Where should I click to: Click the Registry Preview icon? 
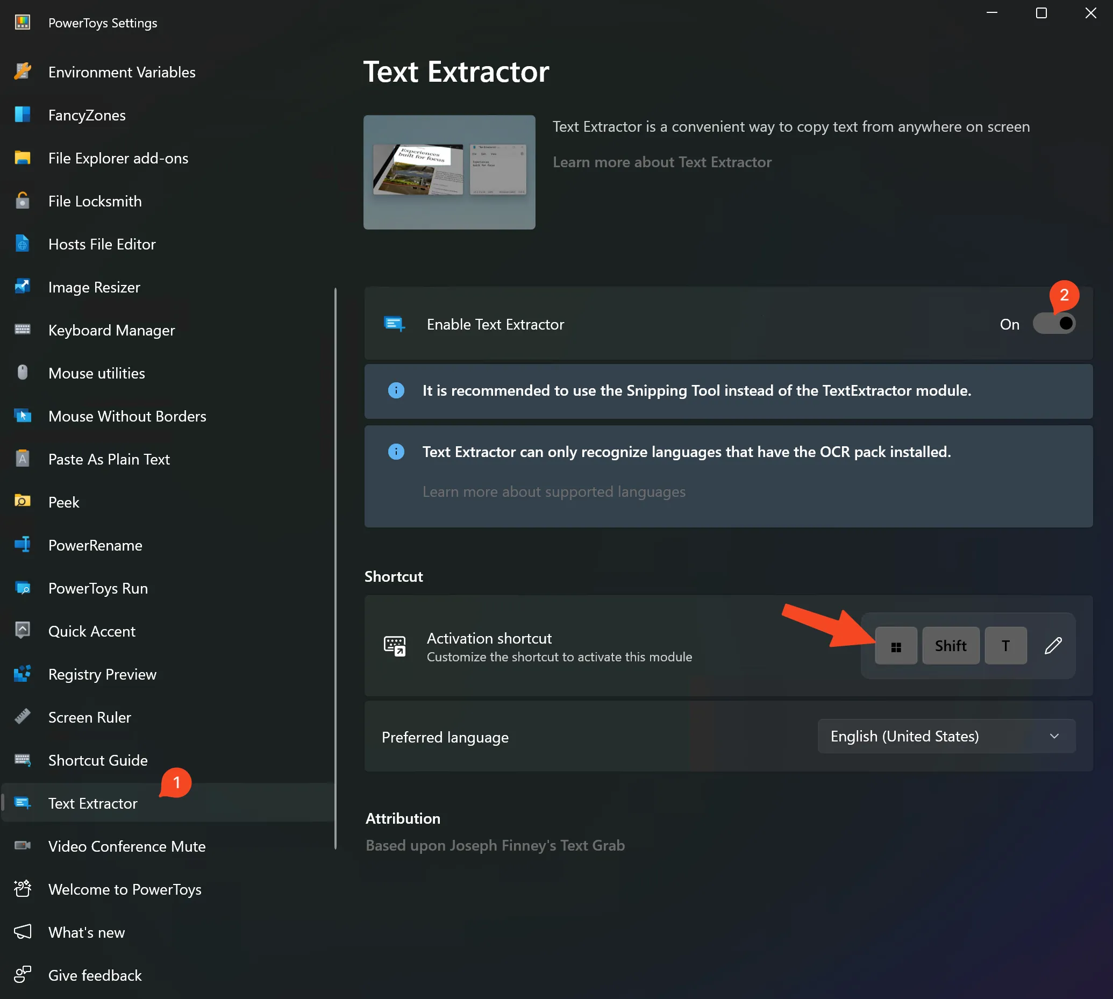tap(23, 674)
